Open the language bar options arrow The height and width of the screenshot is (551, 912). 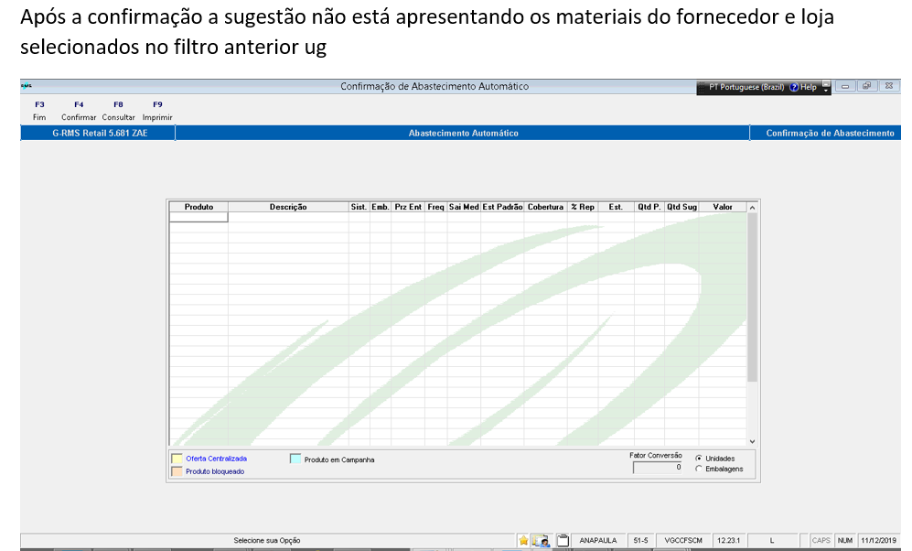826,91
